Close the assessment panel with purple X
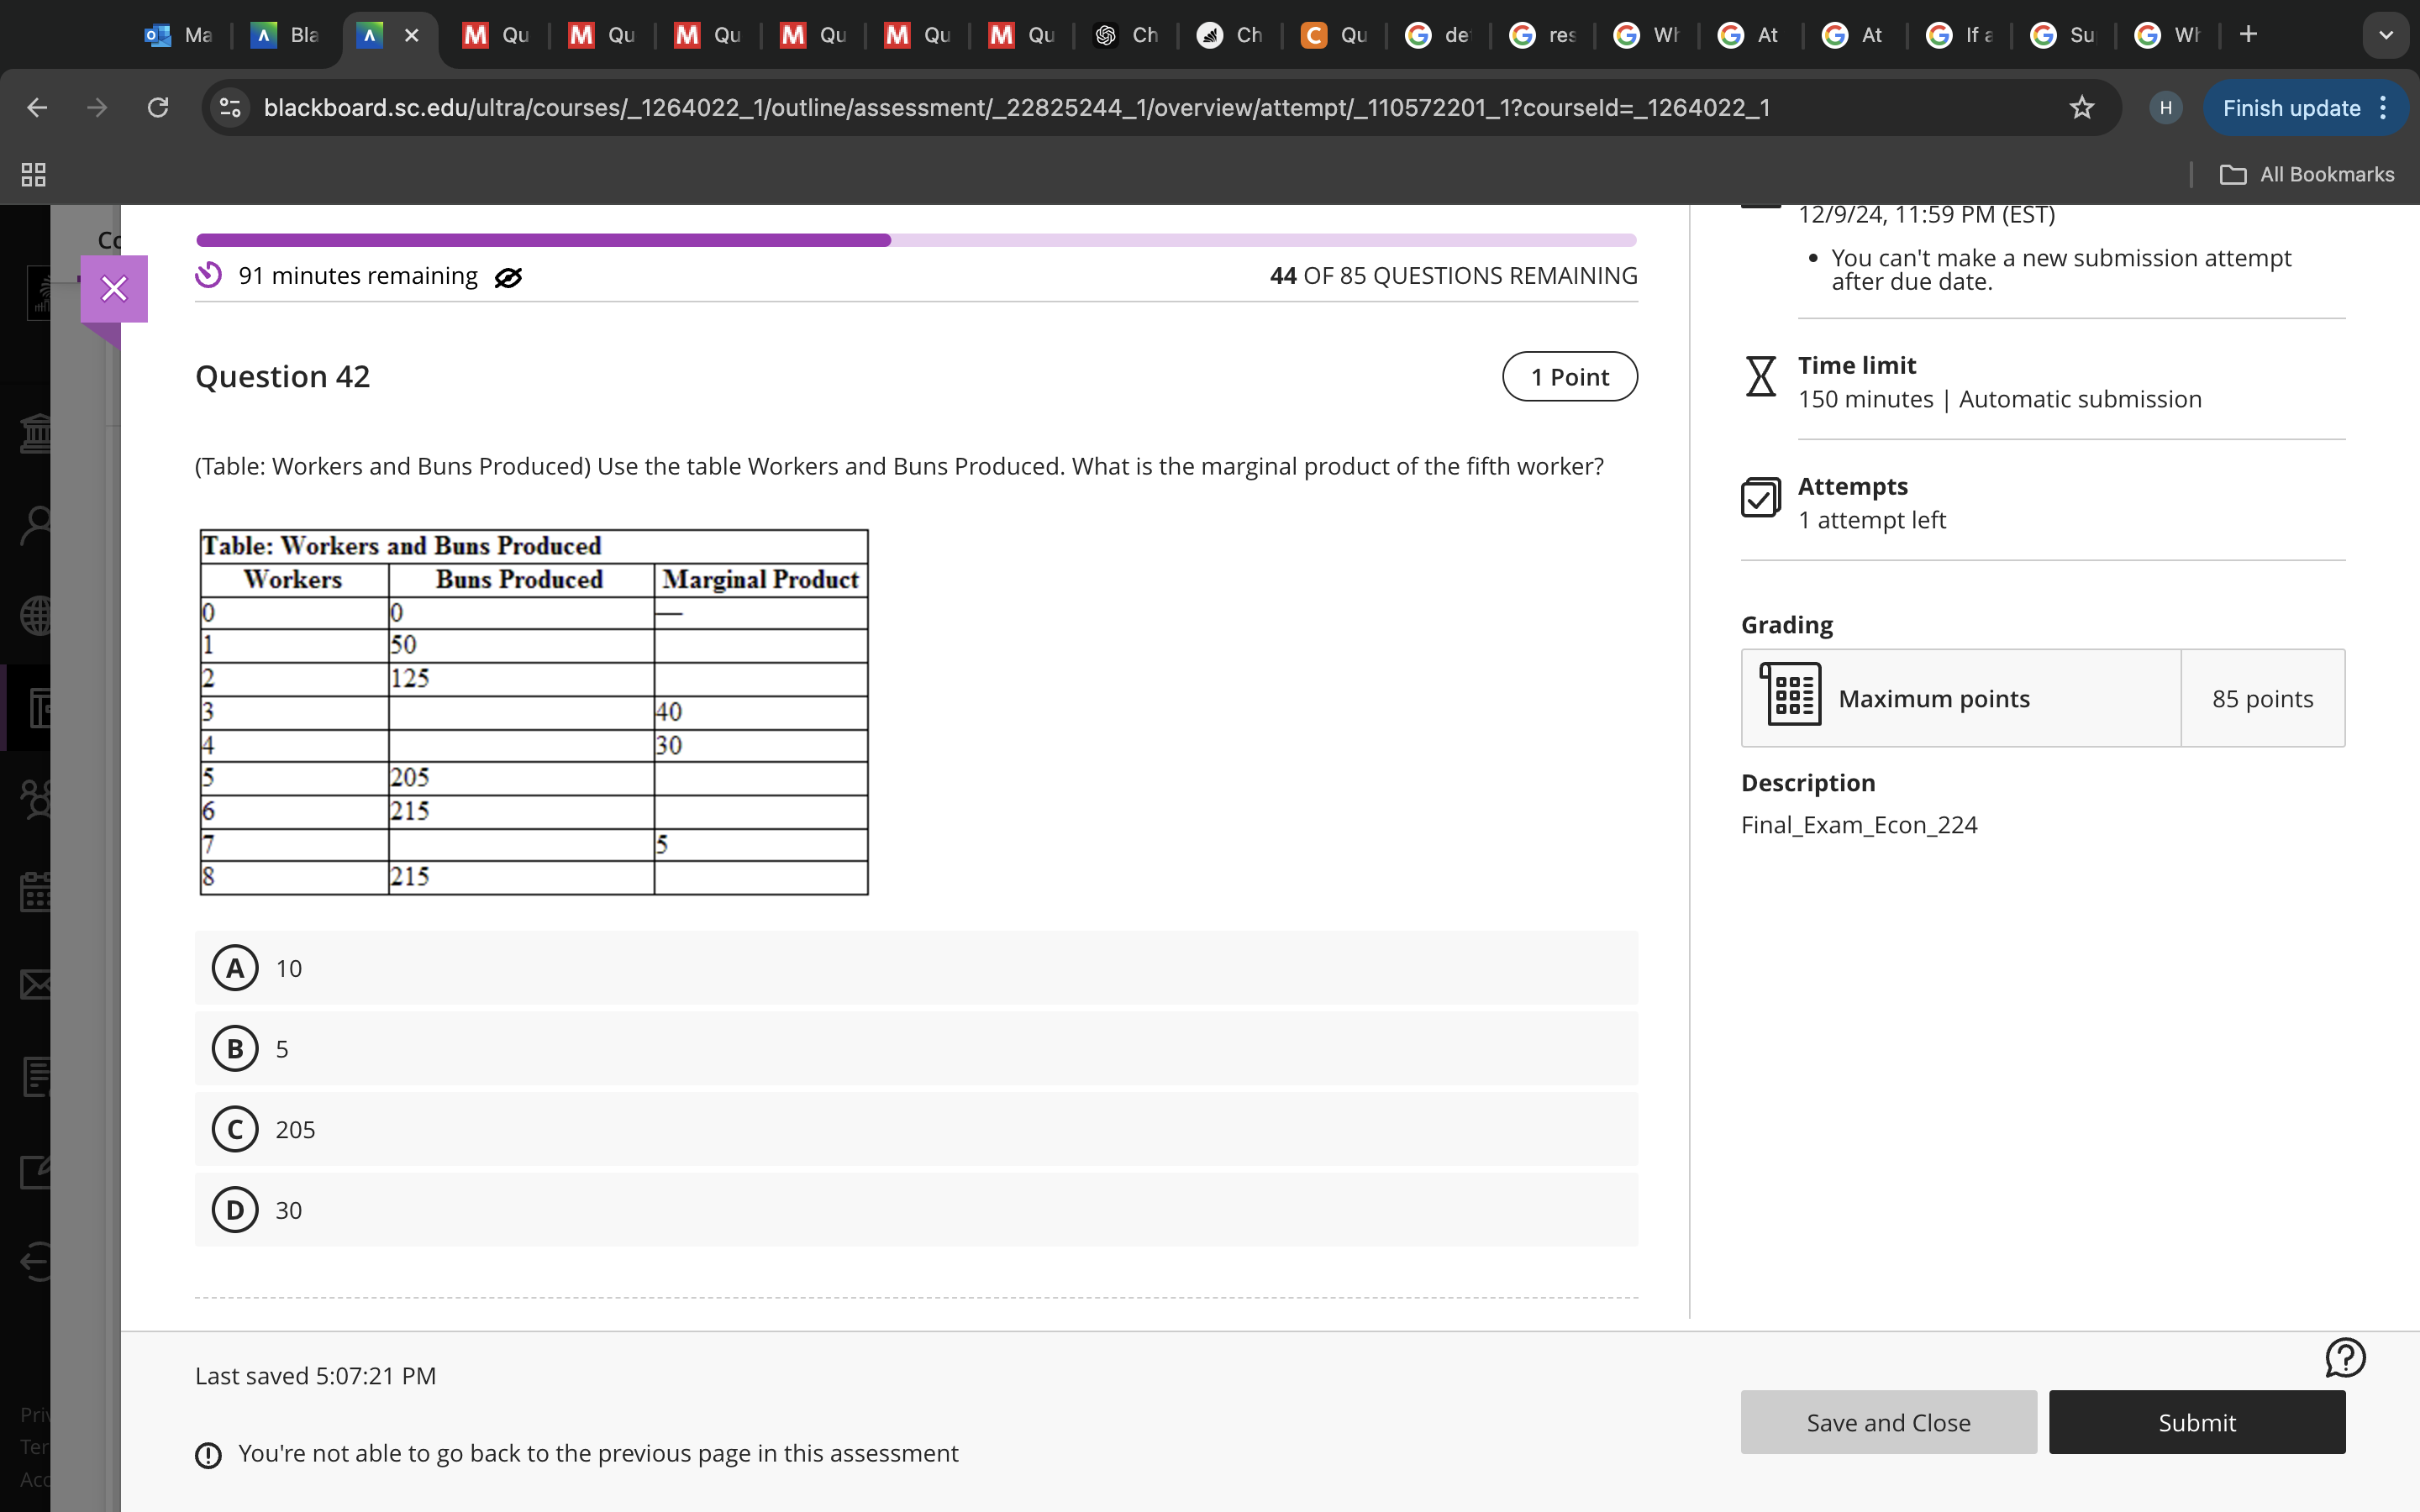This screenshot has width=2420, height=1512. tap(114, 289)
